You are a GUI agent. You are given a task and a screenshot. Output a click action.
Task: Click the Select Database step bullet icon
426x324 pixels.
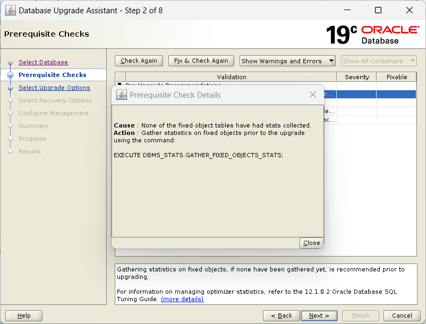pyautogui.click(x=10, y=63)
